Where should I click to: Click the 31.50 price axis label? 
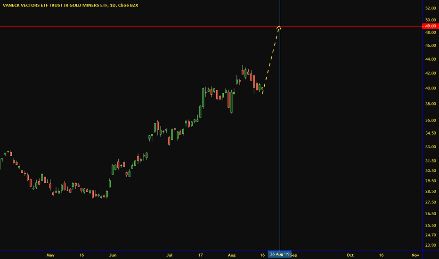(431, 161)
